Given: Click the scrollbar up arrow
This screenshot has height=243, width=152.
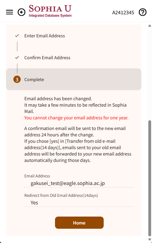Looking at the screenshot, I should pos(150,26).
